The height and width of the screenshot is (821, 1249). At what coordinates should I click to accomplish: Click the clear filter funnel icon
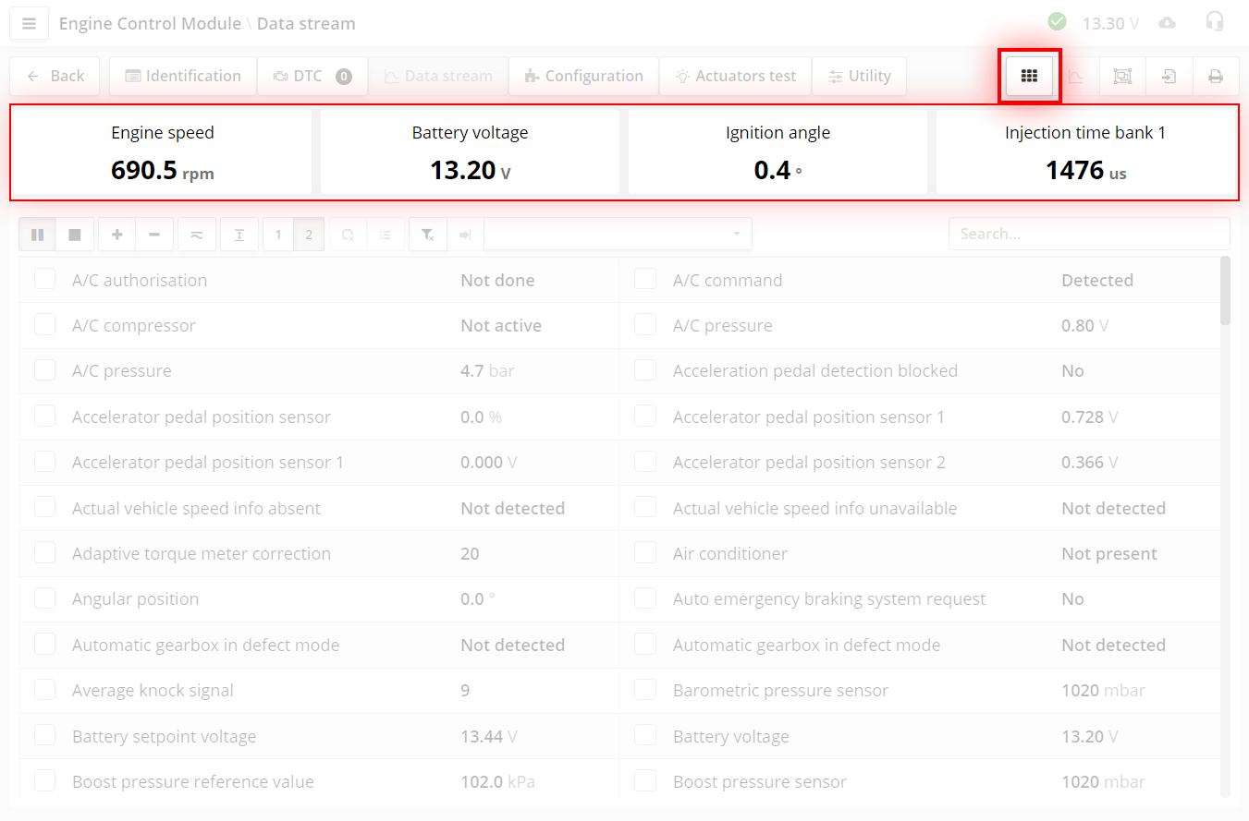coord(428,235)
